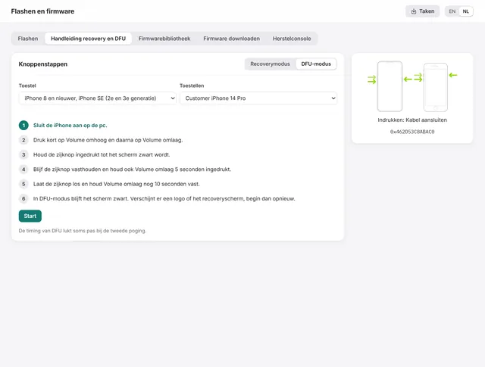Select step 1 numbered circle

23,126
